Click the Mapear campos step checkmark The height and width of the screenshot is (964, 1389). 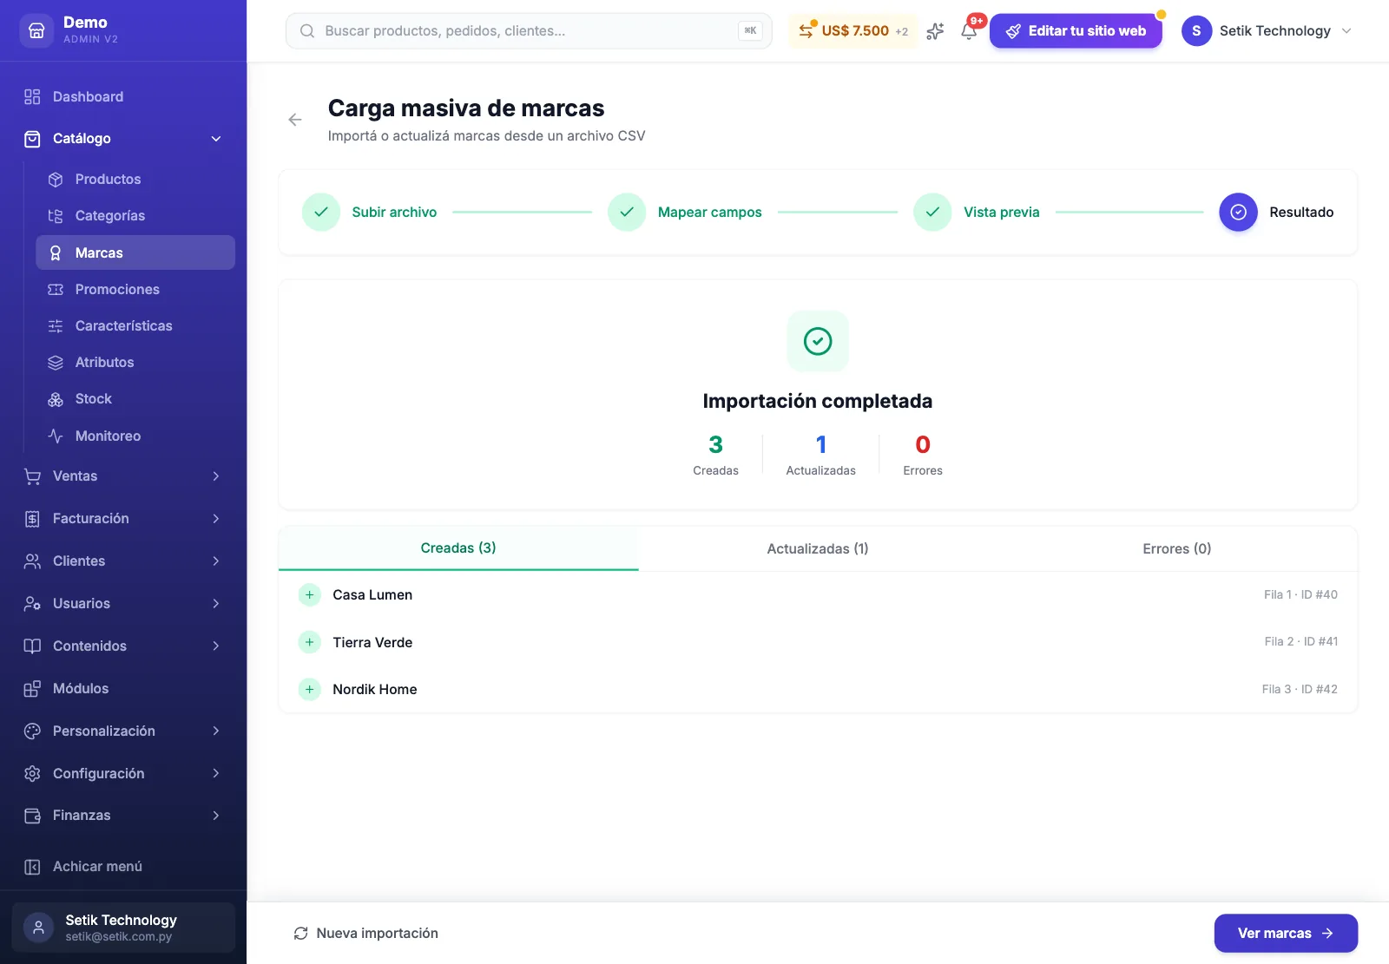click(x=627, y=212)
